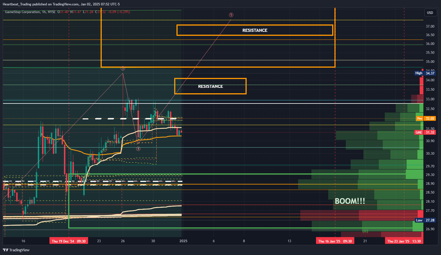The width and height of the screenshot is (441, 255).
Task: Click the Pre 32.02 pre-market price label
Action: [425, 119]
